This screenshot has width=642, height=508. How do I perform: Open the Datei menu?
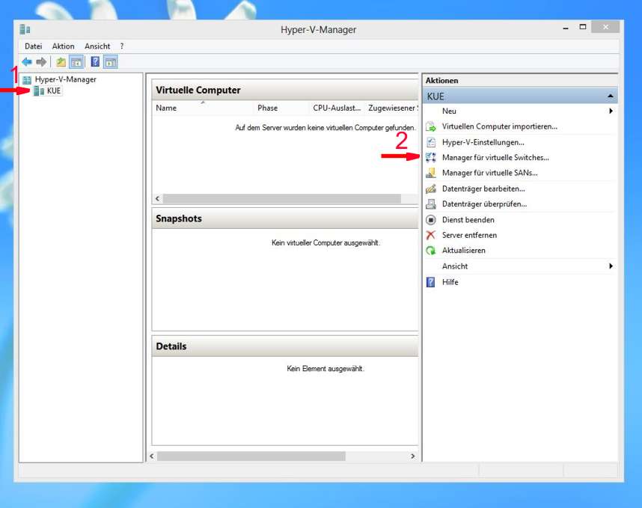click(x=33, y=46)
